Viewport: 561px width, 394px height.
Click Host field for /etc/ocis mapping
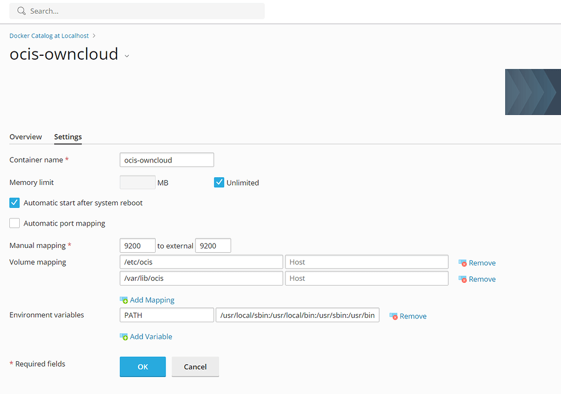[366, 262]
